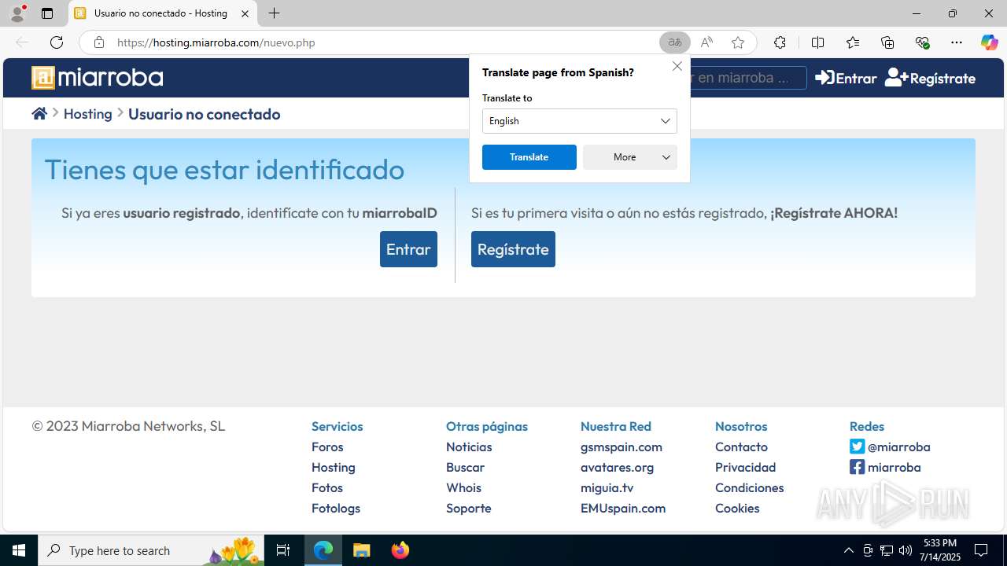1007x566 pixels.
Task: Open the Copilot icon
Action: pos(989,42)
